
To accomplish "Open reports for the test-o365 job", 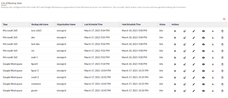I will 213,31.
